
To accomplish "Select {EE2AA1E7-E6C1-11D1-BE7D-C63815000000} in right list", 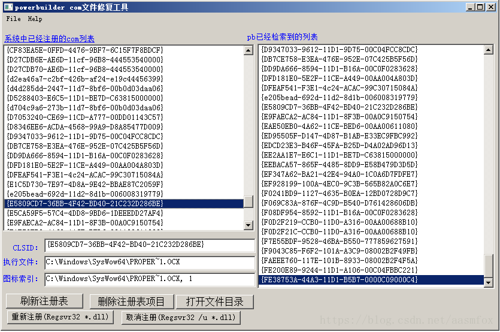I will point(371,155).
